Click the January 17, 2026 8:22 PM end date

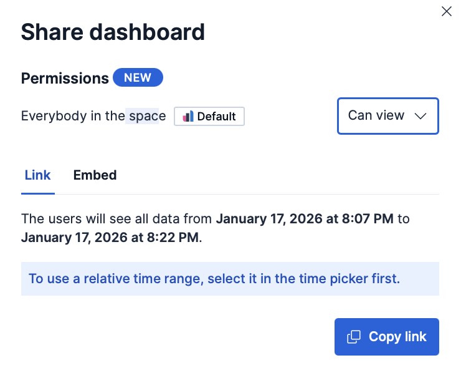click(111, 237)
